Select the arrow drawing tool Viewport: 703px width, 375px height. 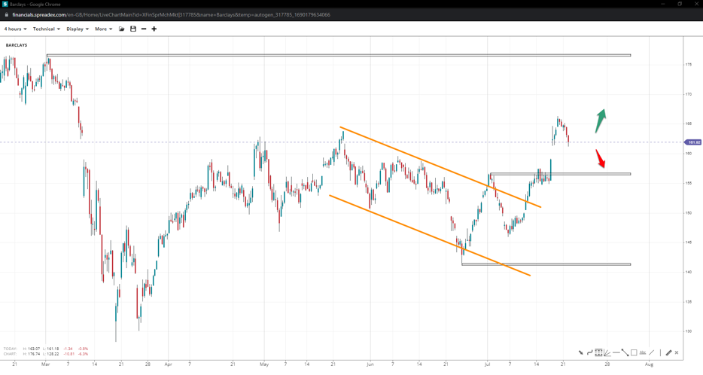[581, 352]
